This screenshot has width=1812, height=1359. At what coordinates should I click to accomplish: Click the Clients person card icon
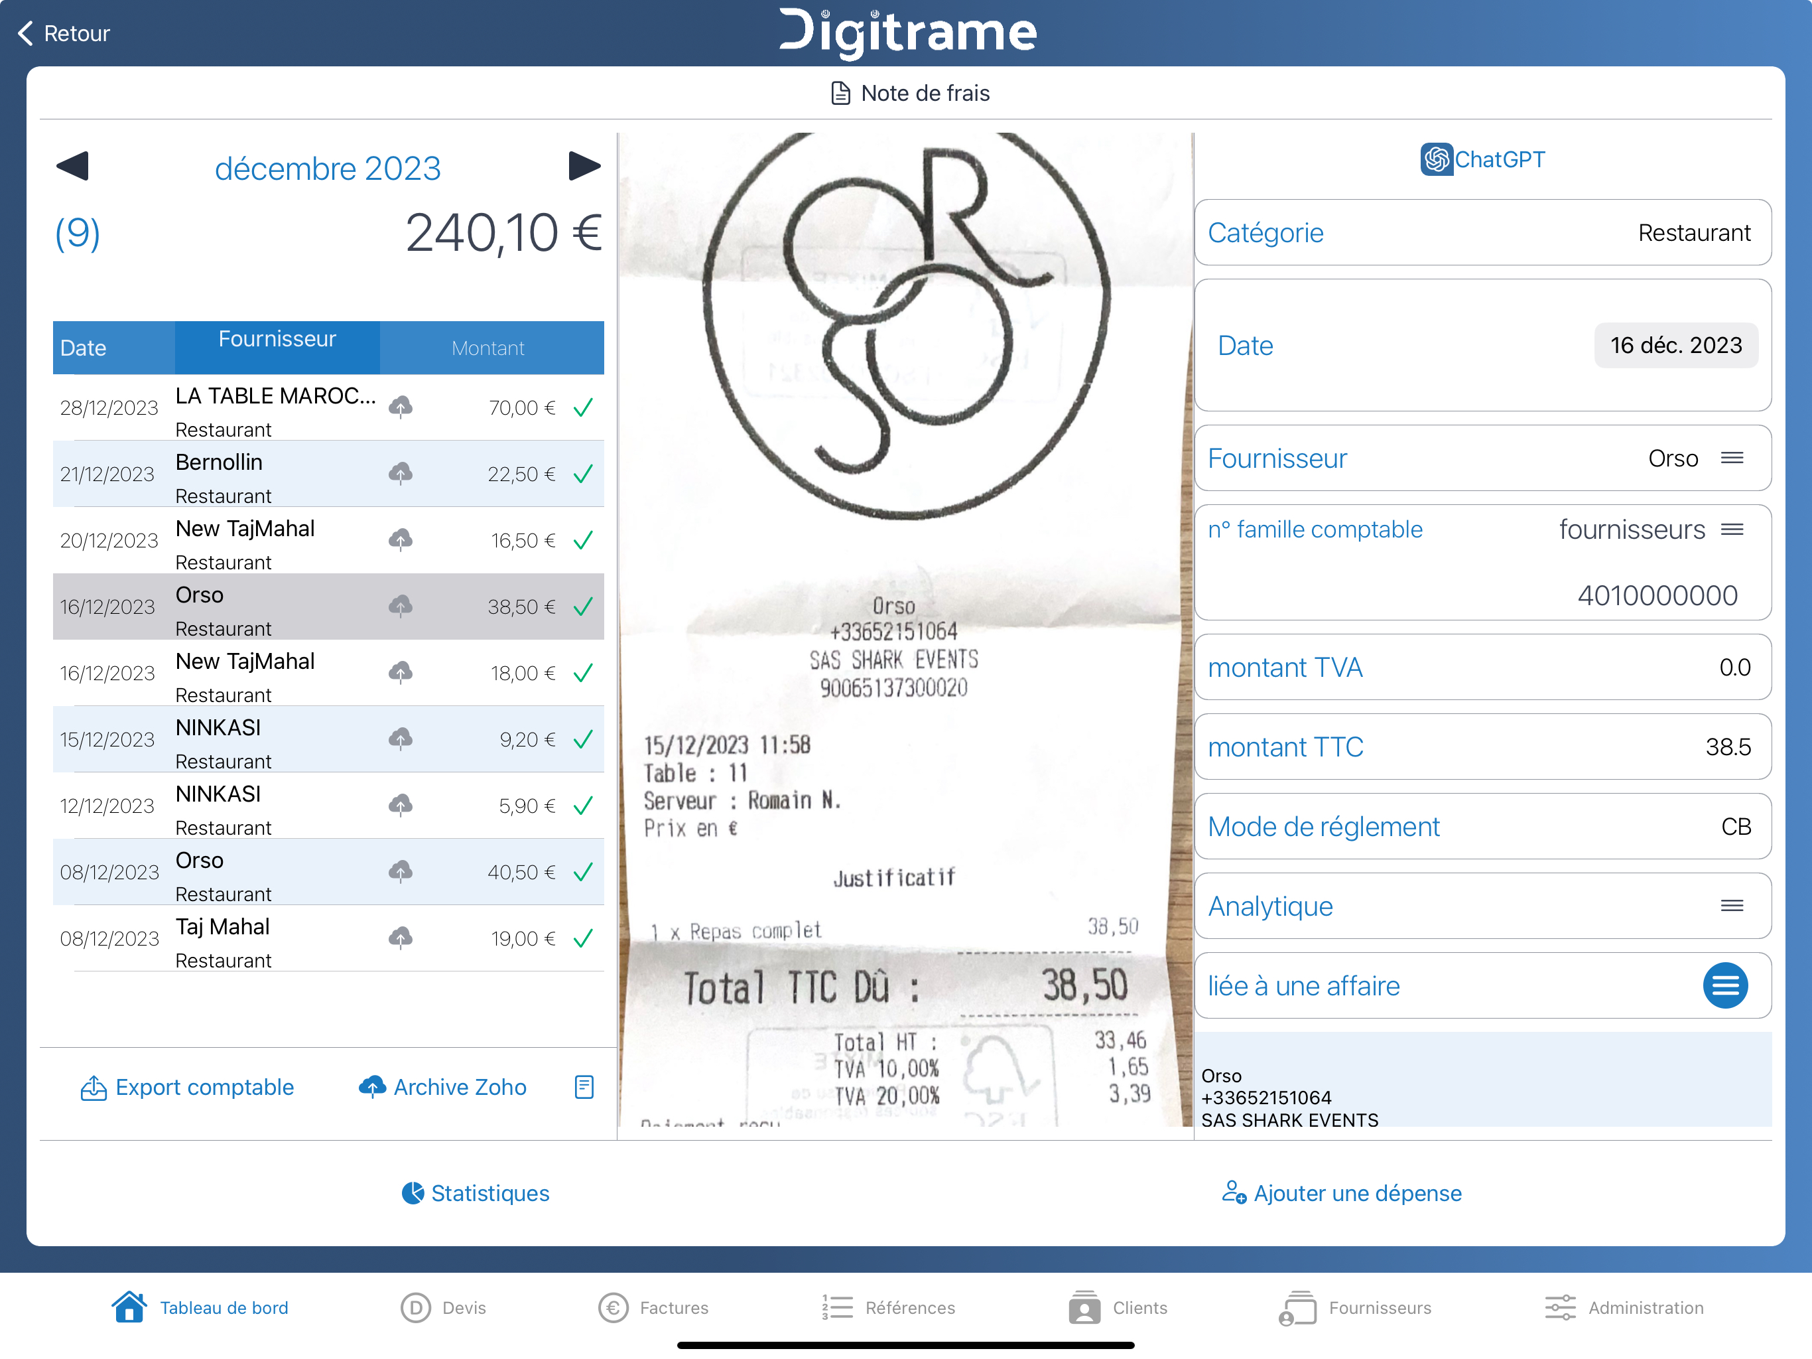tap(1084, 1307)
